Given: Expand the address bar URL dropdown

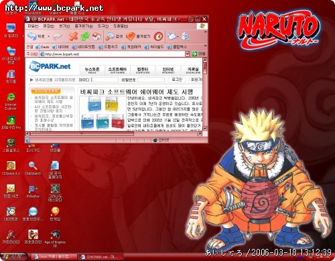Looking at the screenshot, I should (x=187, y=54).
